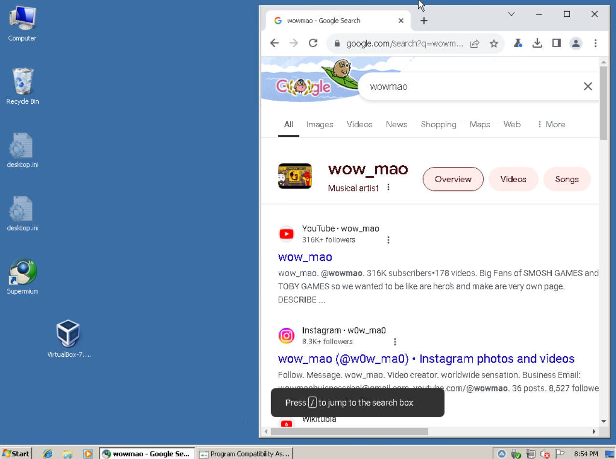Screen dimensions: 616x459
Task: Click the wow_mao knowledge panel title
Action: (368, 169)
